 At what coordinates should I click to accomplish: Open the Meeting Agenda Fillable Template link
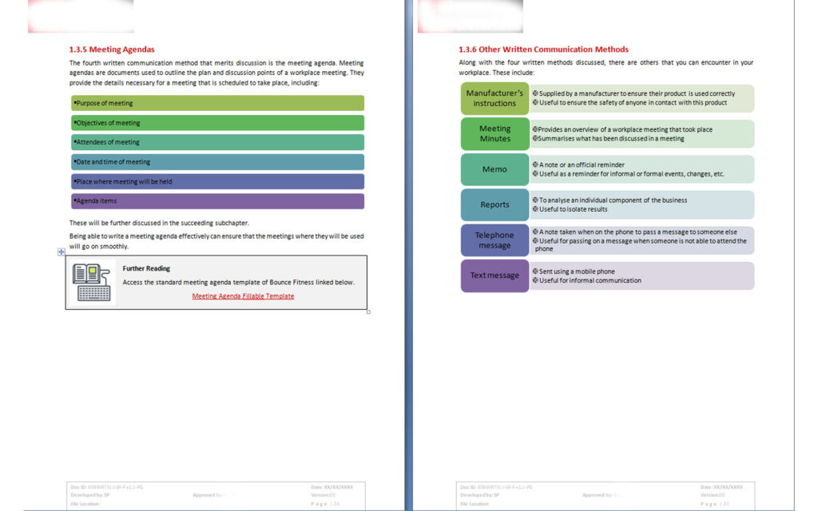tap(243, 296)
